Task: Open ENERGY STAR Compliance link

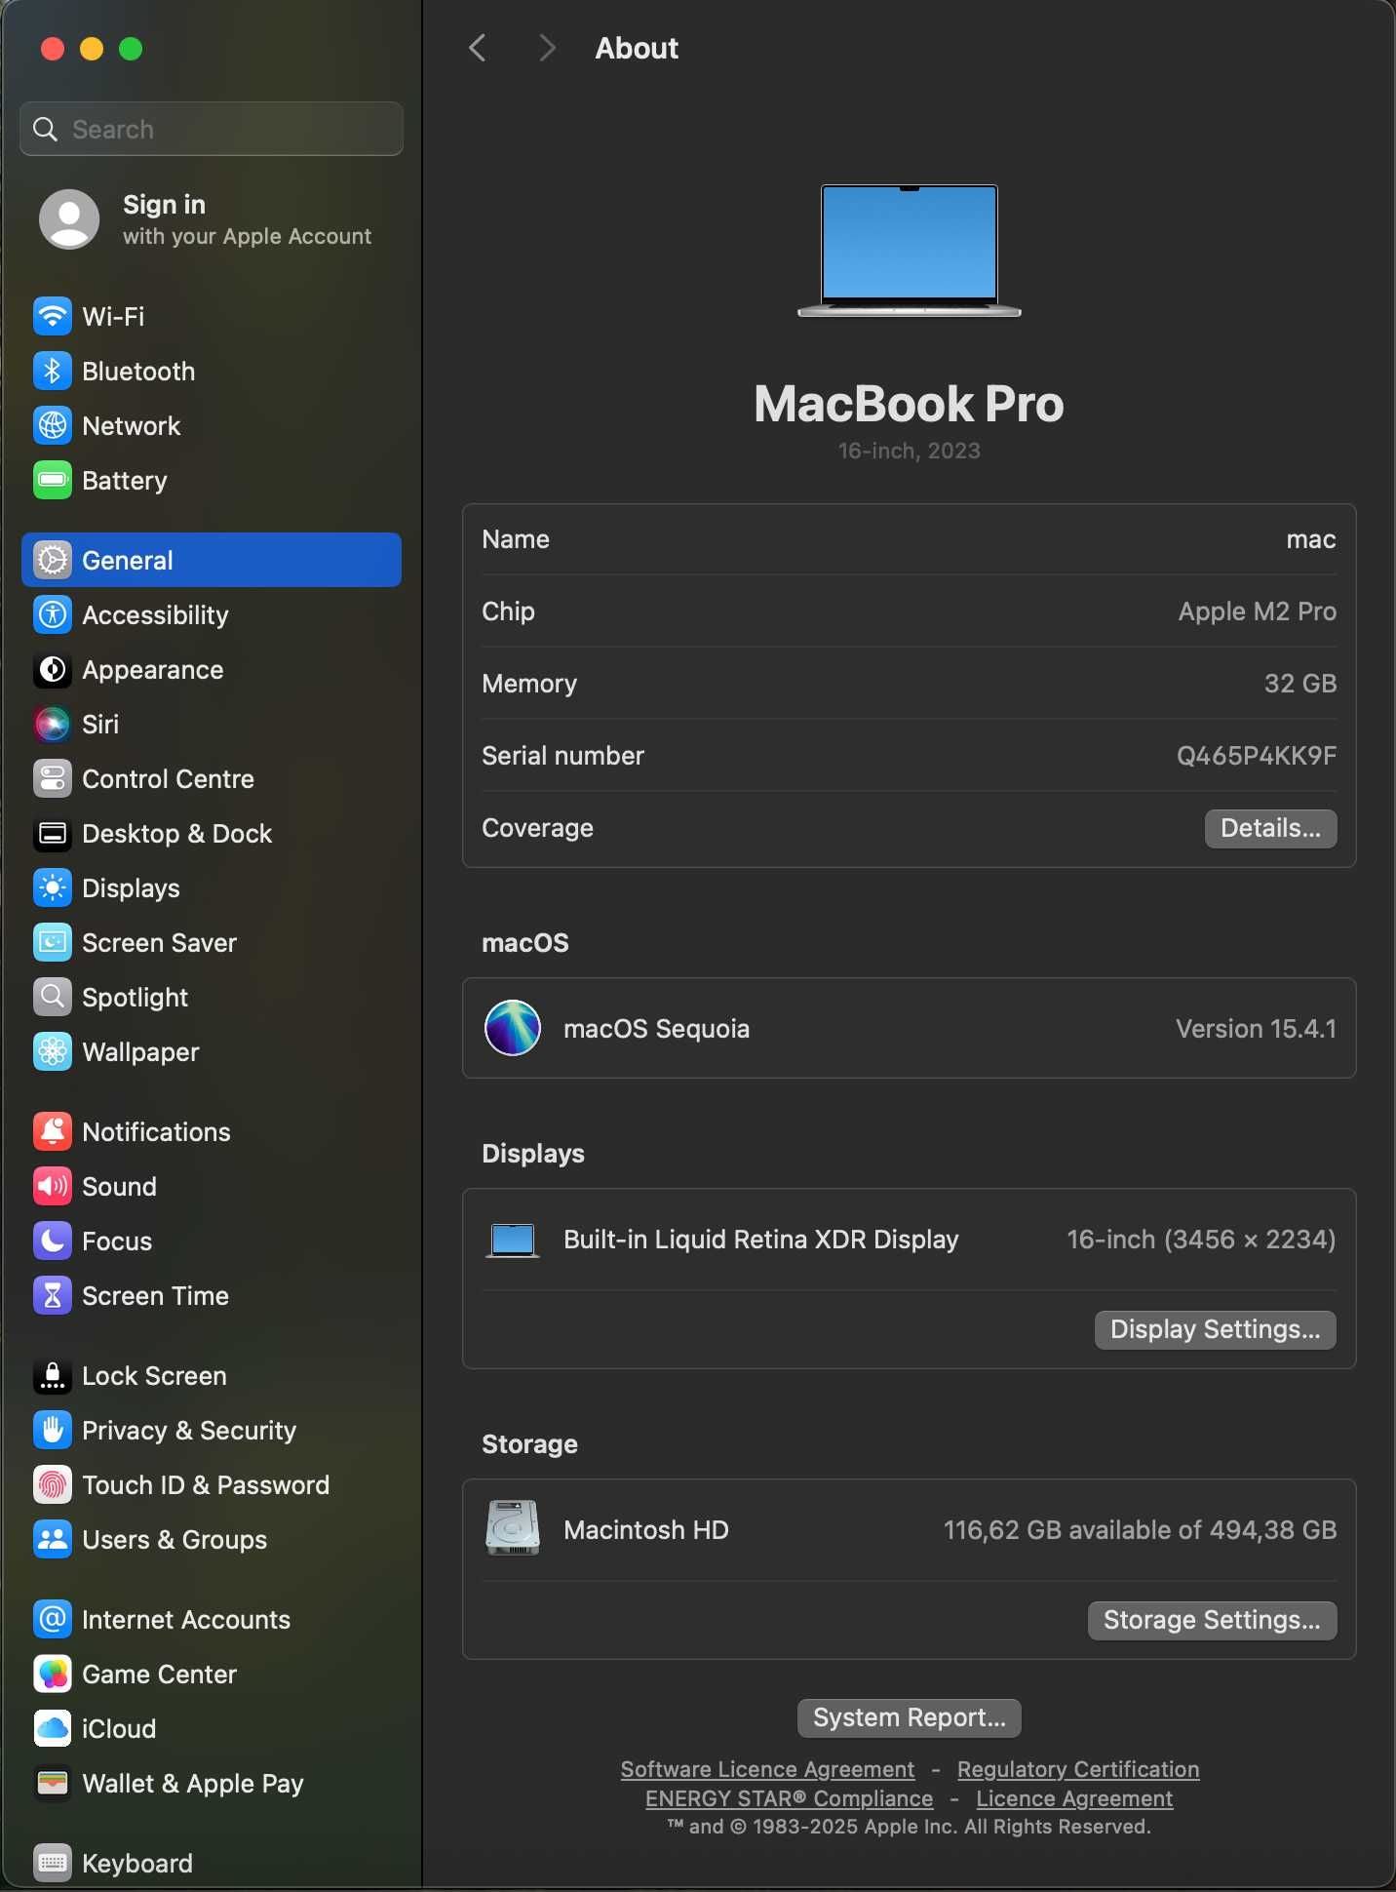Action: [789, 1798]
